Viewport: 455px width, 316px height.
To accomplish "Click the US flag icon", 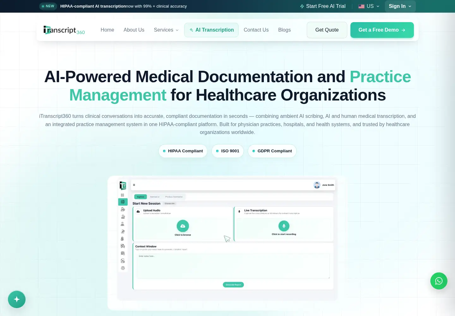I will pos(361,6).
